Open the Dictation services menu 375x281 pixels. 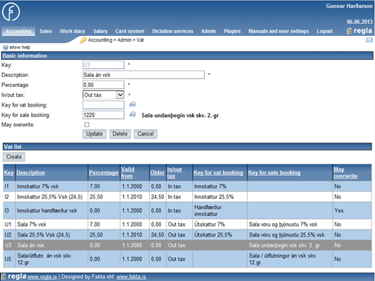point(173,31)
